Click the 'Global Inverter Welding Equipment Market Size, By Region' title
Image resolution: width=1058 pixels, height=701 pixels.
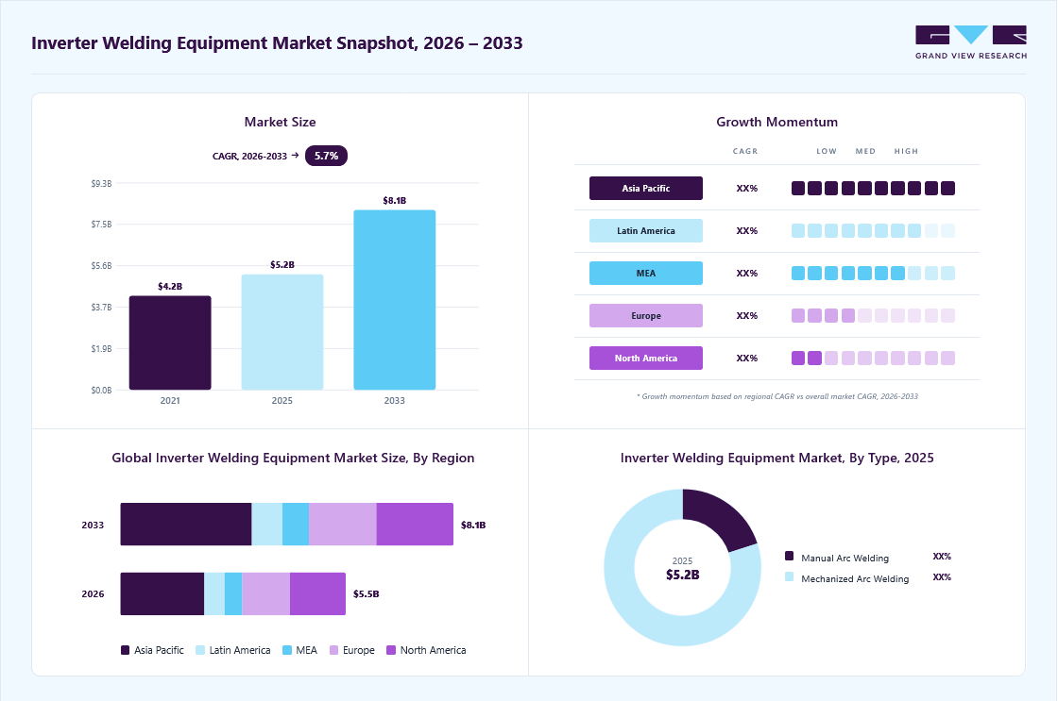293,458
